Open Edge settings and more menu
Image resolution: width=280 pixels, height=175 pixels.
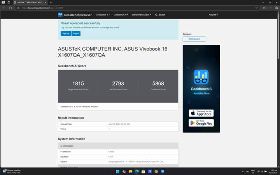271,8
